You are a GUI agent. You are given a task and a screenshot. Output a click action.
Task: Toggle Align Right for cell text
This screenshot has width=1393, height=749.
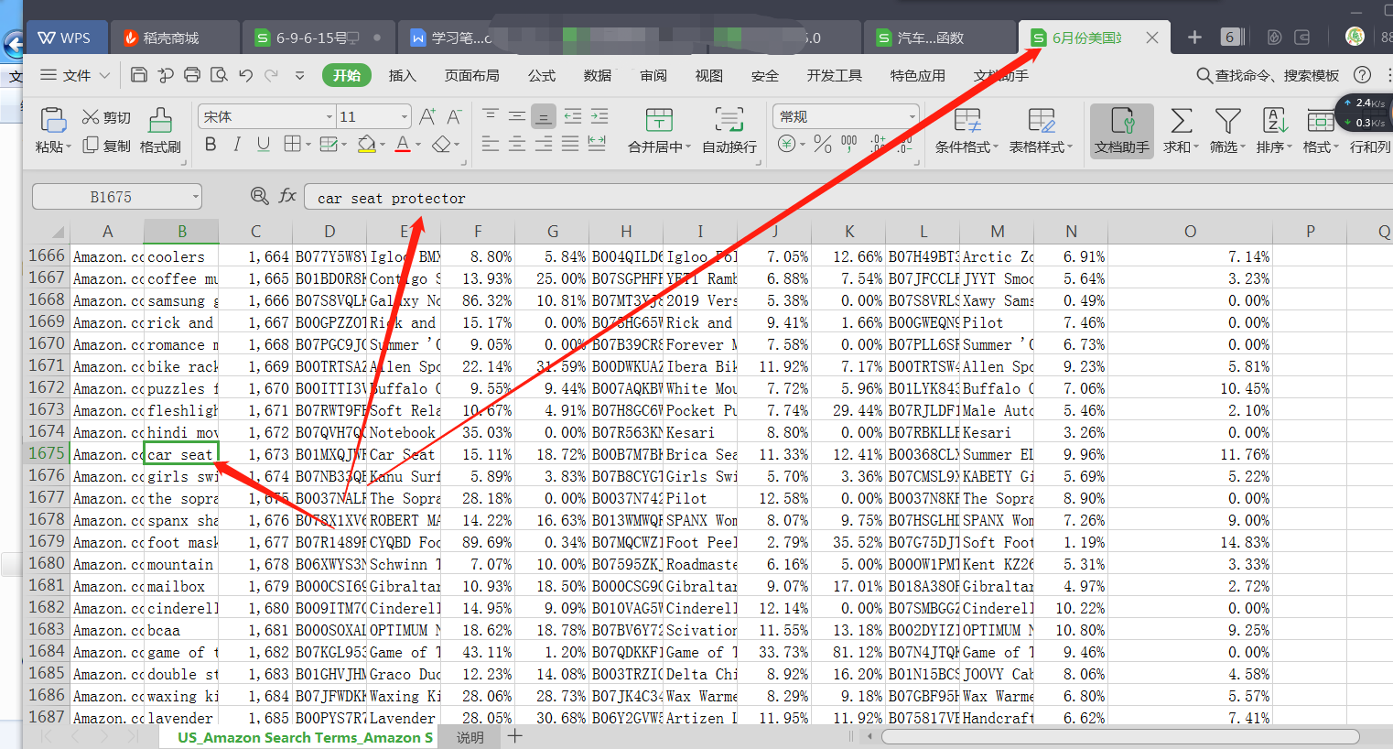coord(544,144)
